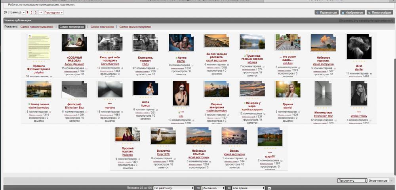Click the jump arrow after 7 комментариев
Image resolution: width=396 pixels, height=190 pixels.
[x=264, y=66]
